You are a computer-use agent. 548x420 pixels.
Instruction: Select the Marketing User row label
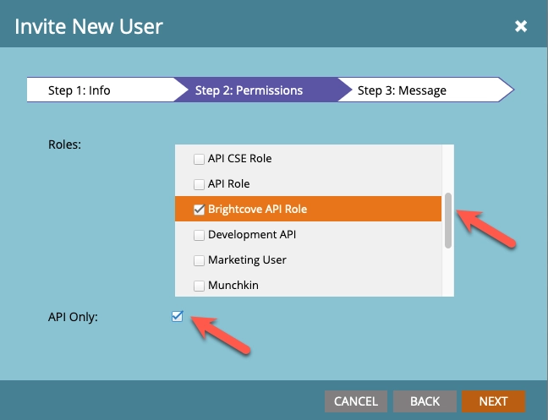(x=247, y=260)
